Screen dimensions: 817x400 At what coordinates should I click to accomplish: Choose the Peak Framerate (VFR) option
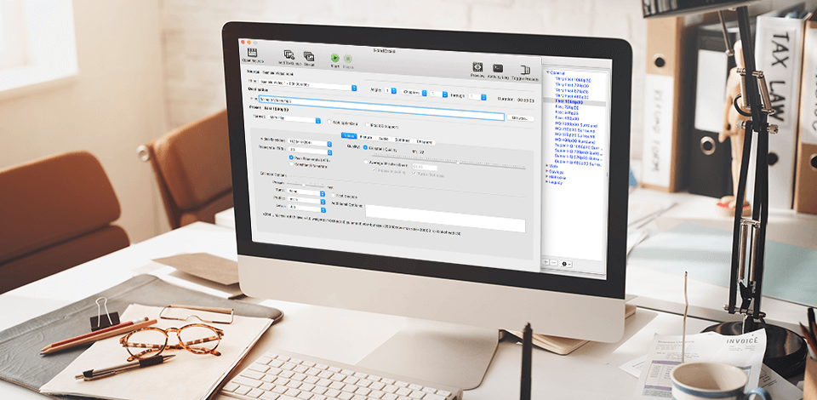pyautogui.click(x=291, y=157)
